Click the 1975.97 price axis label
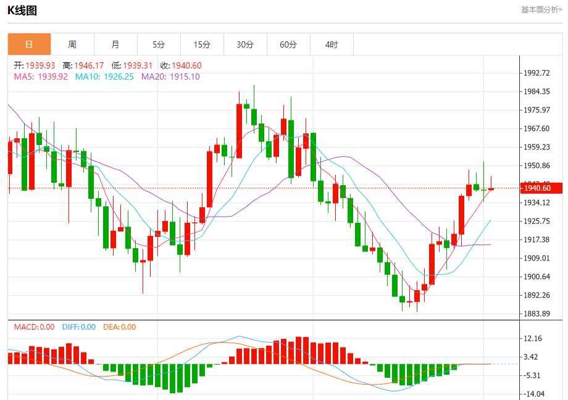Viewport: 568px width, 400px height. 537,110
